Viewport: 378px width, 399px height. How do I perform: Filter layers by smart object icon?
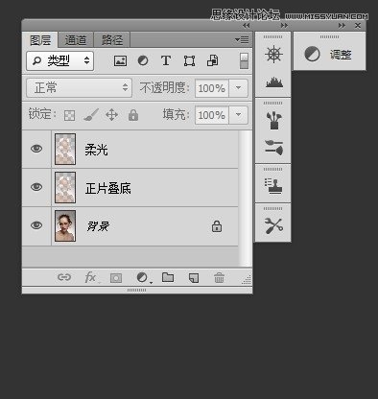(x=213, y=60)
